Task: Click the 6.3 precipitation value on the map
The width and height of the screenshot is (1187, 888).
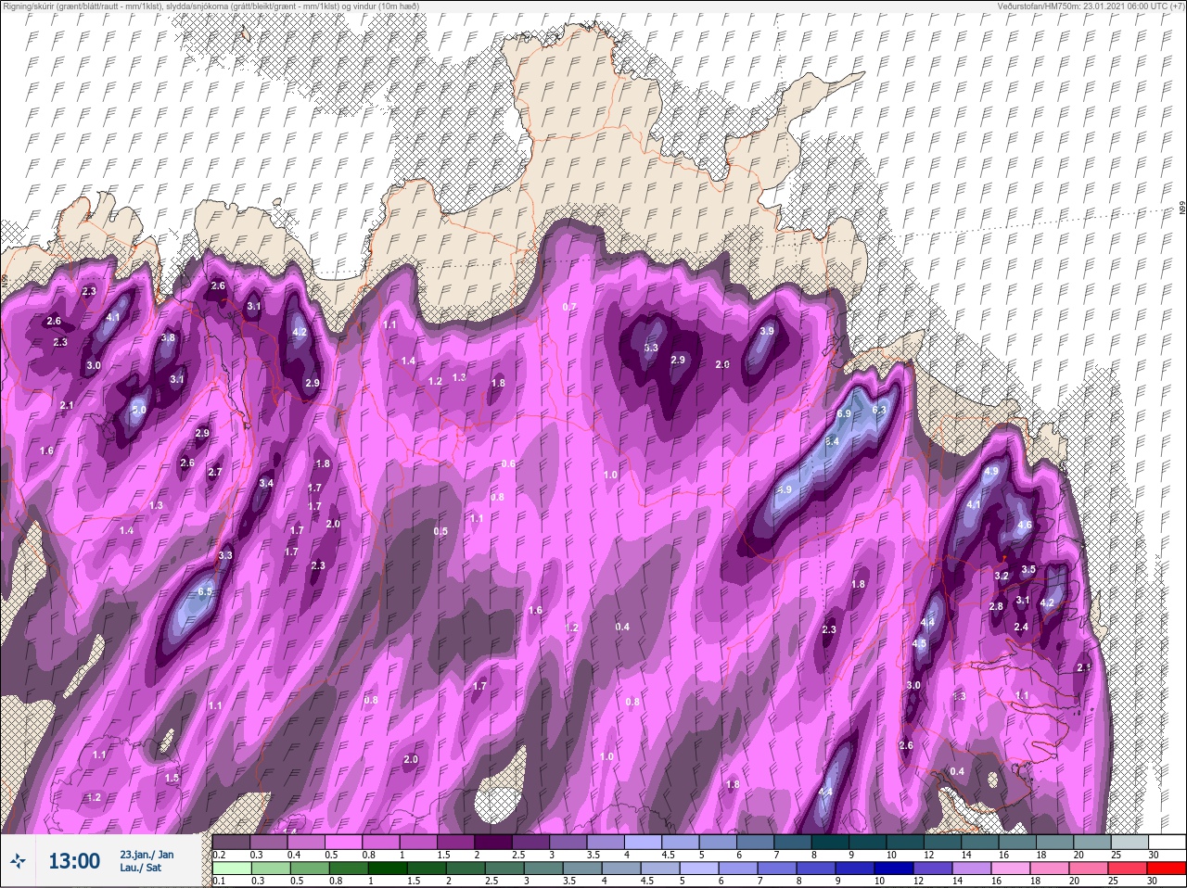Action: (880, 410)
